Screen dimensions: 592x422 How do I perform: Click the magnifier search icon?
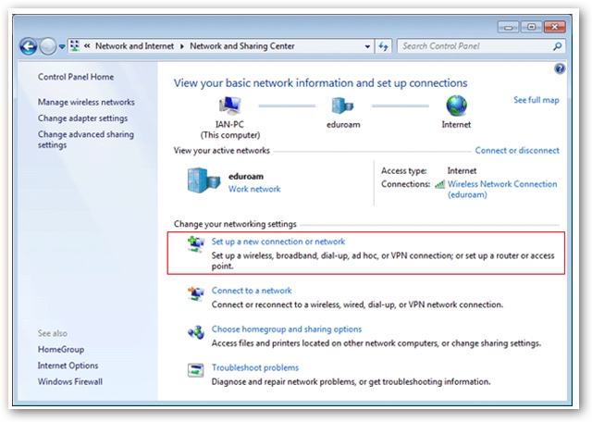(x=557, y=46)
